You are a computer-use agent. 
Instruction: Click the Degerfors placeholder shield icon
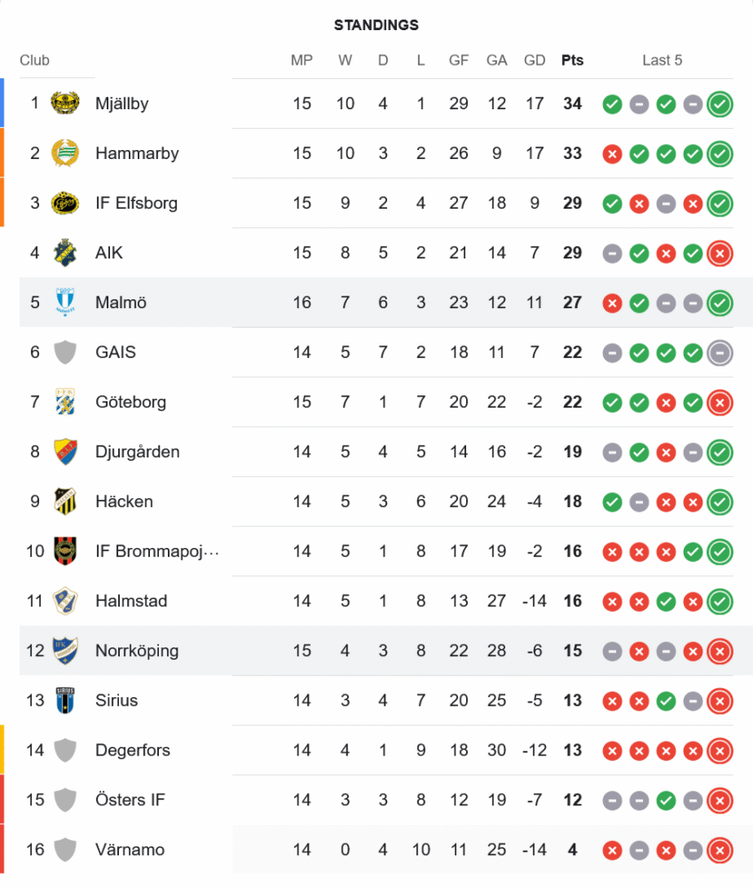[x=65, y=750]
